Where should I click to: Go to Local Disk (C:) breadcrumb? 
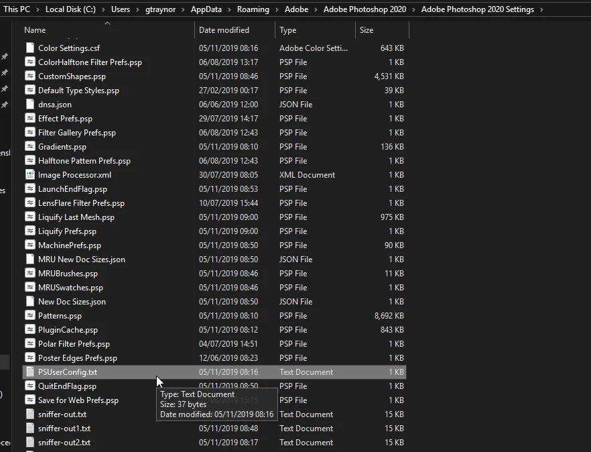(x=70, y=9)
